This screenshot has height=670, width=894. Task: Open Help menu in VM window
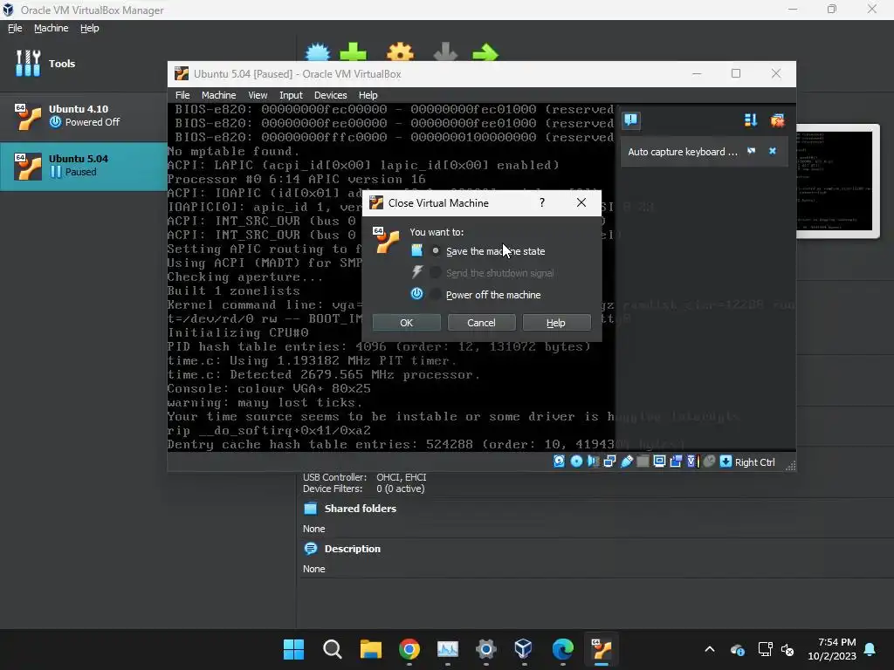pyautogui.click(x=368, y=95)
